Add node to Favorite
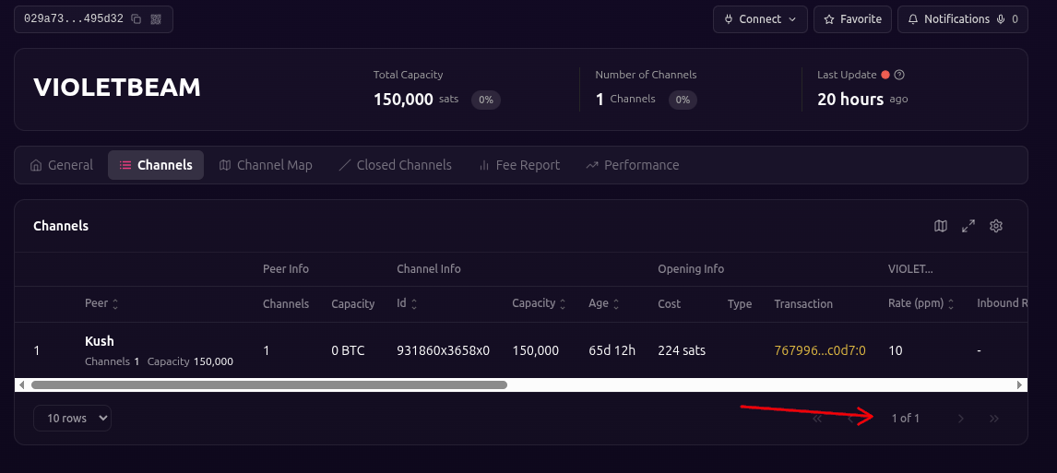This screenshot has height=473, width=1057. coord(851,19)
